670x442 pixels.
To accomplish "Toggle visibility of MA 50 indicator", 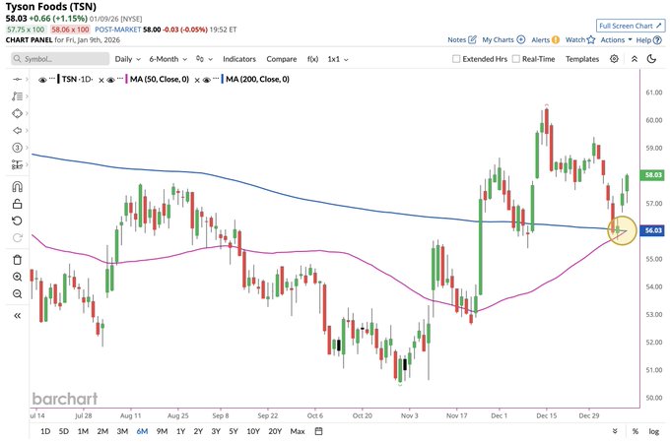I will click(110, 80).
